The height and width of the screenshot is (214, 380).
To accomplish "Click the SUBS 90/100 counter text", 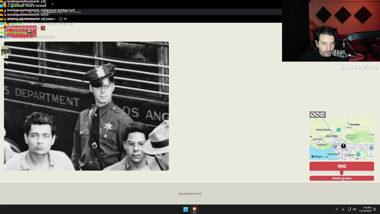I will pyautogui.click(x=359, y=67).
